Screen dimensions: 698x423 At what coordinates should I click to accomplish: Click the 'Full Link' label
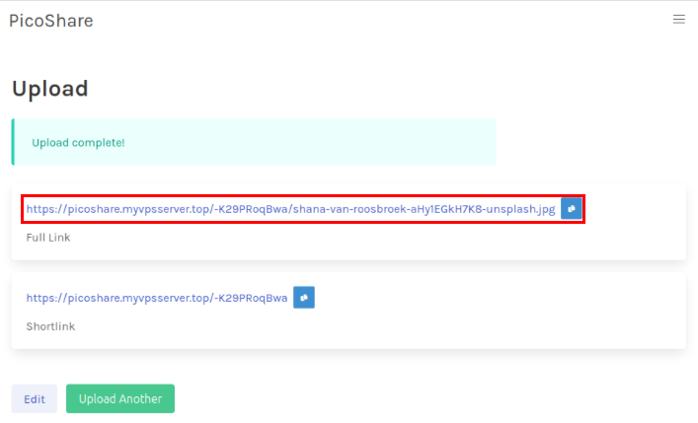pyautogui.click(x=48, y=238)
